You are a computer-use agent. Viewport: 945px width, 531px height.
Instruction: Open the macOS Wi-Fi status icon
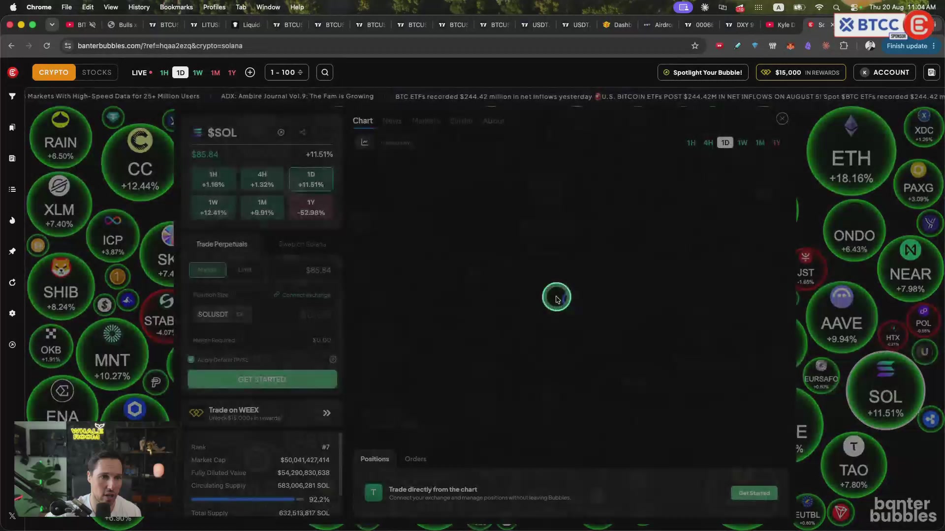tap(819, 7)
